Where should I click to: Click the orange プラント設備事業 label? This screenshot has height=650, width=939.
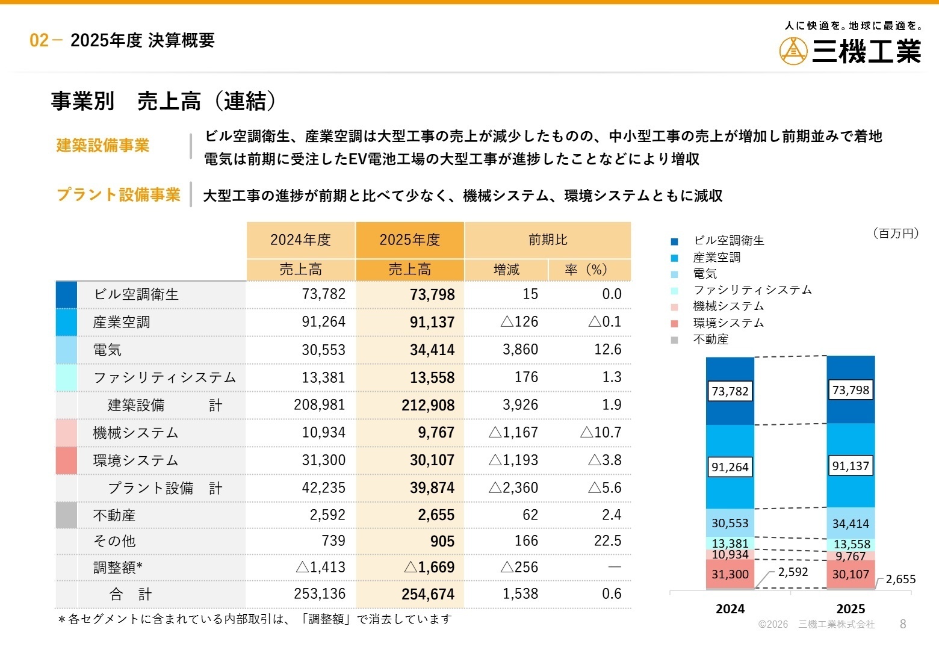pyautogui.click(x=119, y=194)
